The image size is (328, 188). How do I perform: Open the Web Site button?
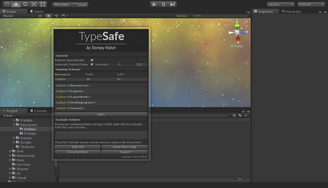pyautogui.click(x=78, y=147)
